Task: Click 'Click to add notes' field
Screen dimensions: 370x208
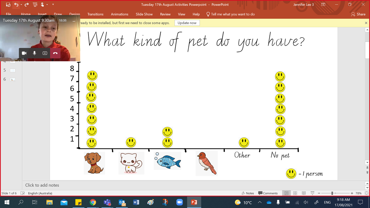Action: (42, 185)
